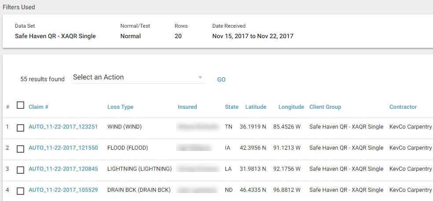Sort table by Loss Type
Image resolution: width=433 pixels, height=201 pixels.
120,107
